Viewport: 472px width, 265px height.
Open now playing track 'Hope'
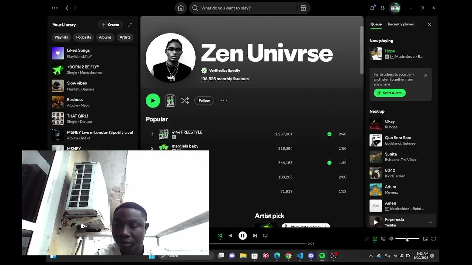pos(390,51)
